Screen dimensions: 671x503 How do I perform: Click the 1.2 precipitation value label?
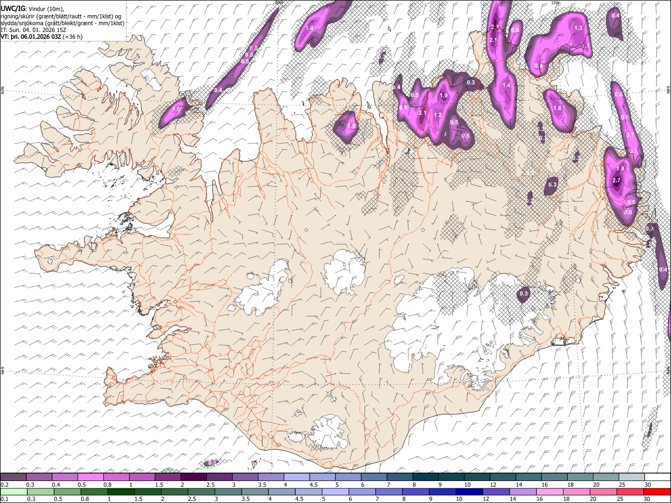coord(438,115)
